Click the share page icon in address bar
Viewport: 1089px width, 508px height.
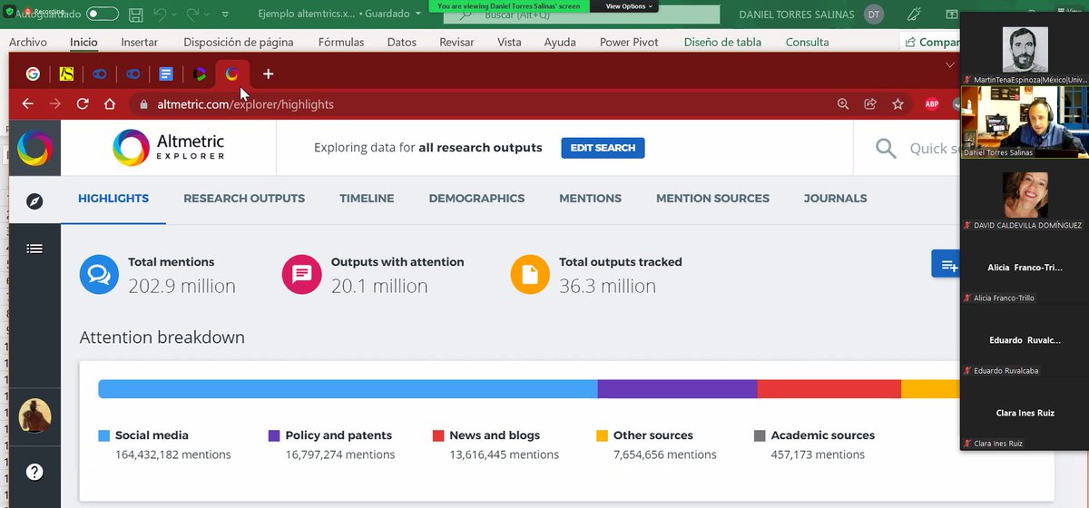click(870, 104)
